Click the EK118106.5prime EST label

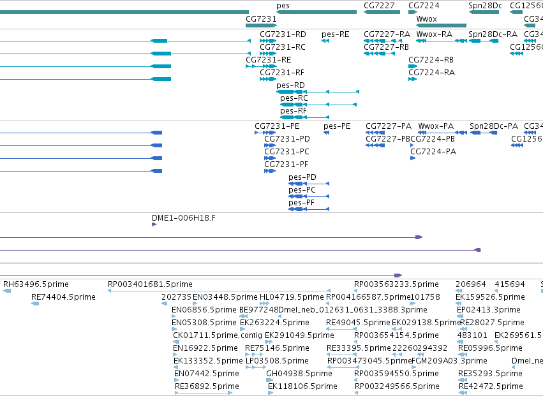pos(302,387)
